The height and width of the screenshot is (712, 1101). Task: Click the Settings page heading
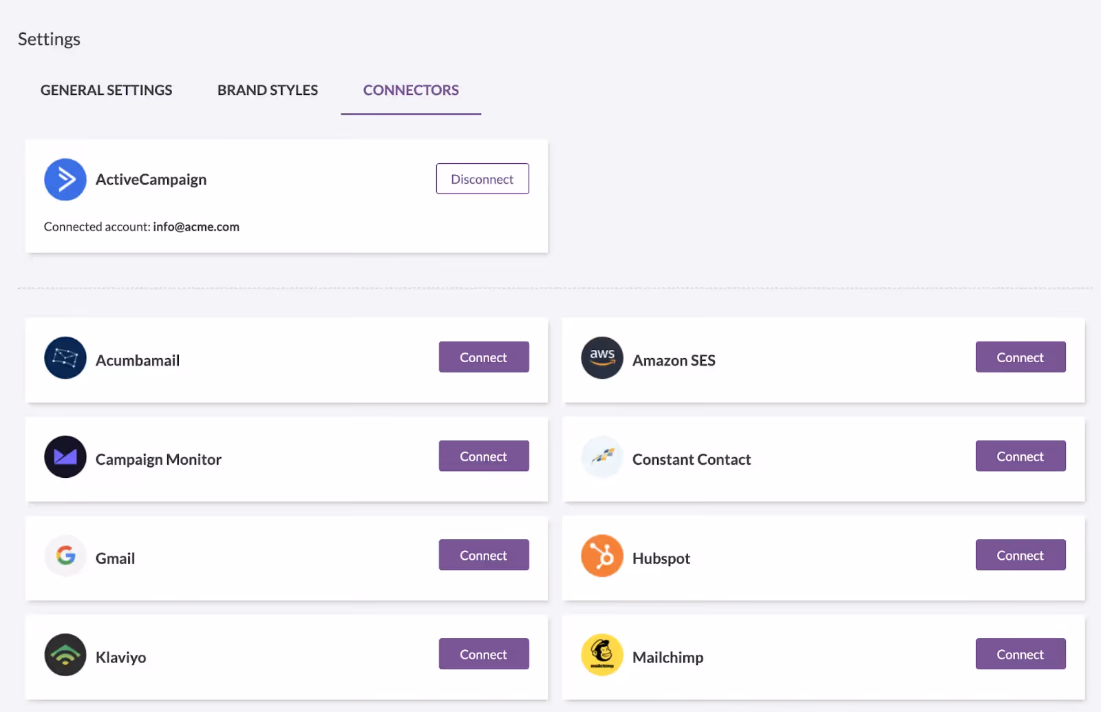[x=49, y=39]
